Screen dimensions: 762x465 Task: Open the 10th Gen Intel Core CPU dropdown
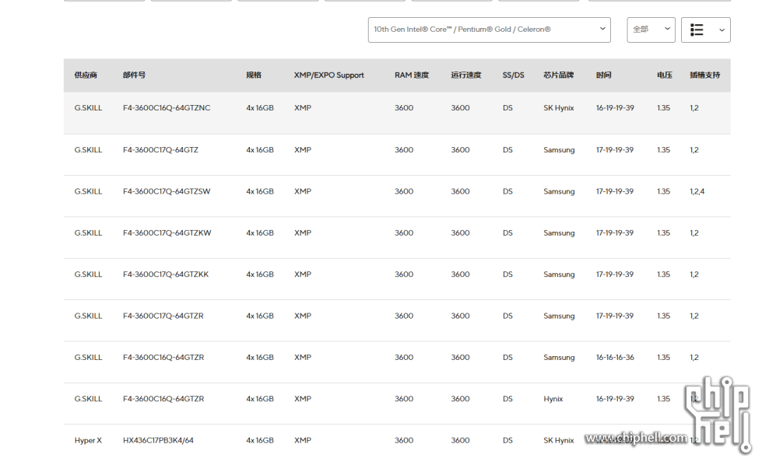coord(489,30)
